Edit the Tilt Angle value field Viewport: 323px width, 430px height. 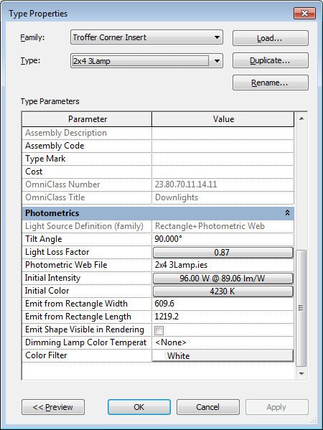[223, 239]
